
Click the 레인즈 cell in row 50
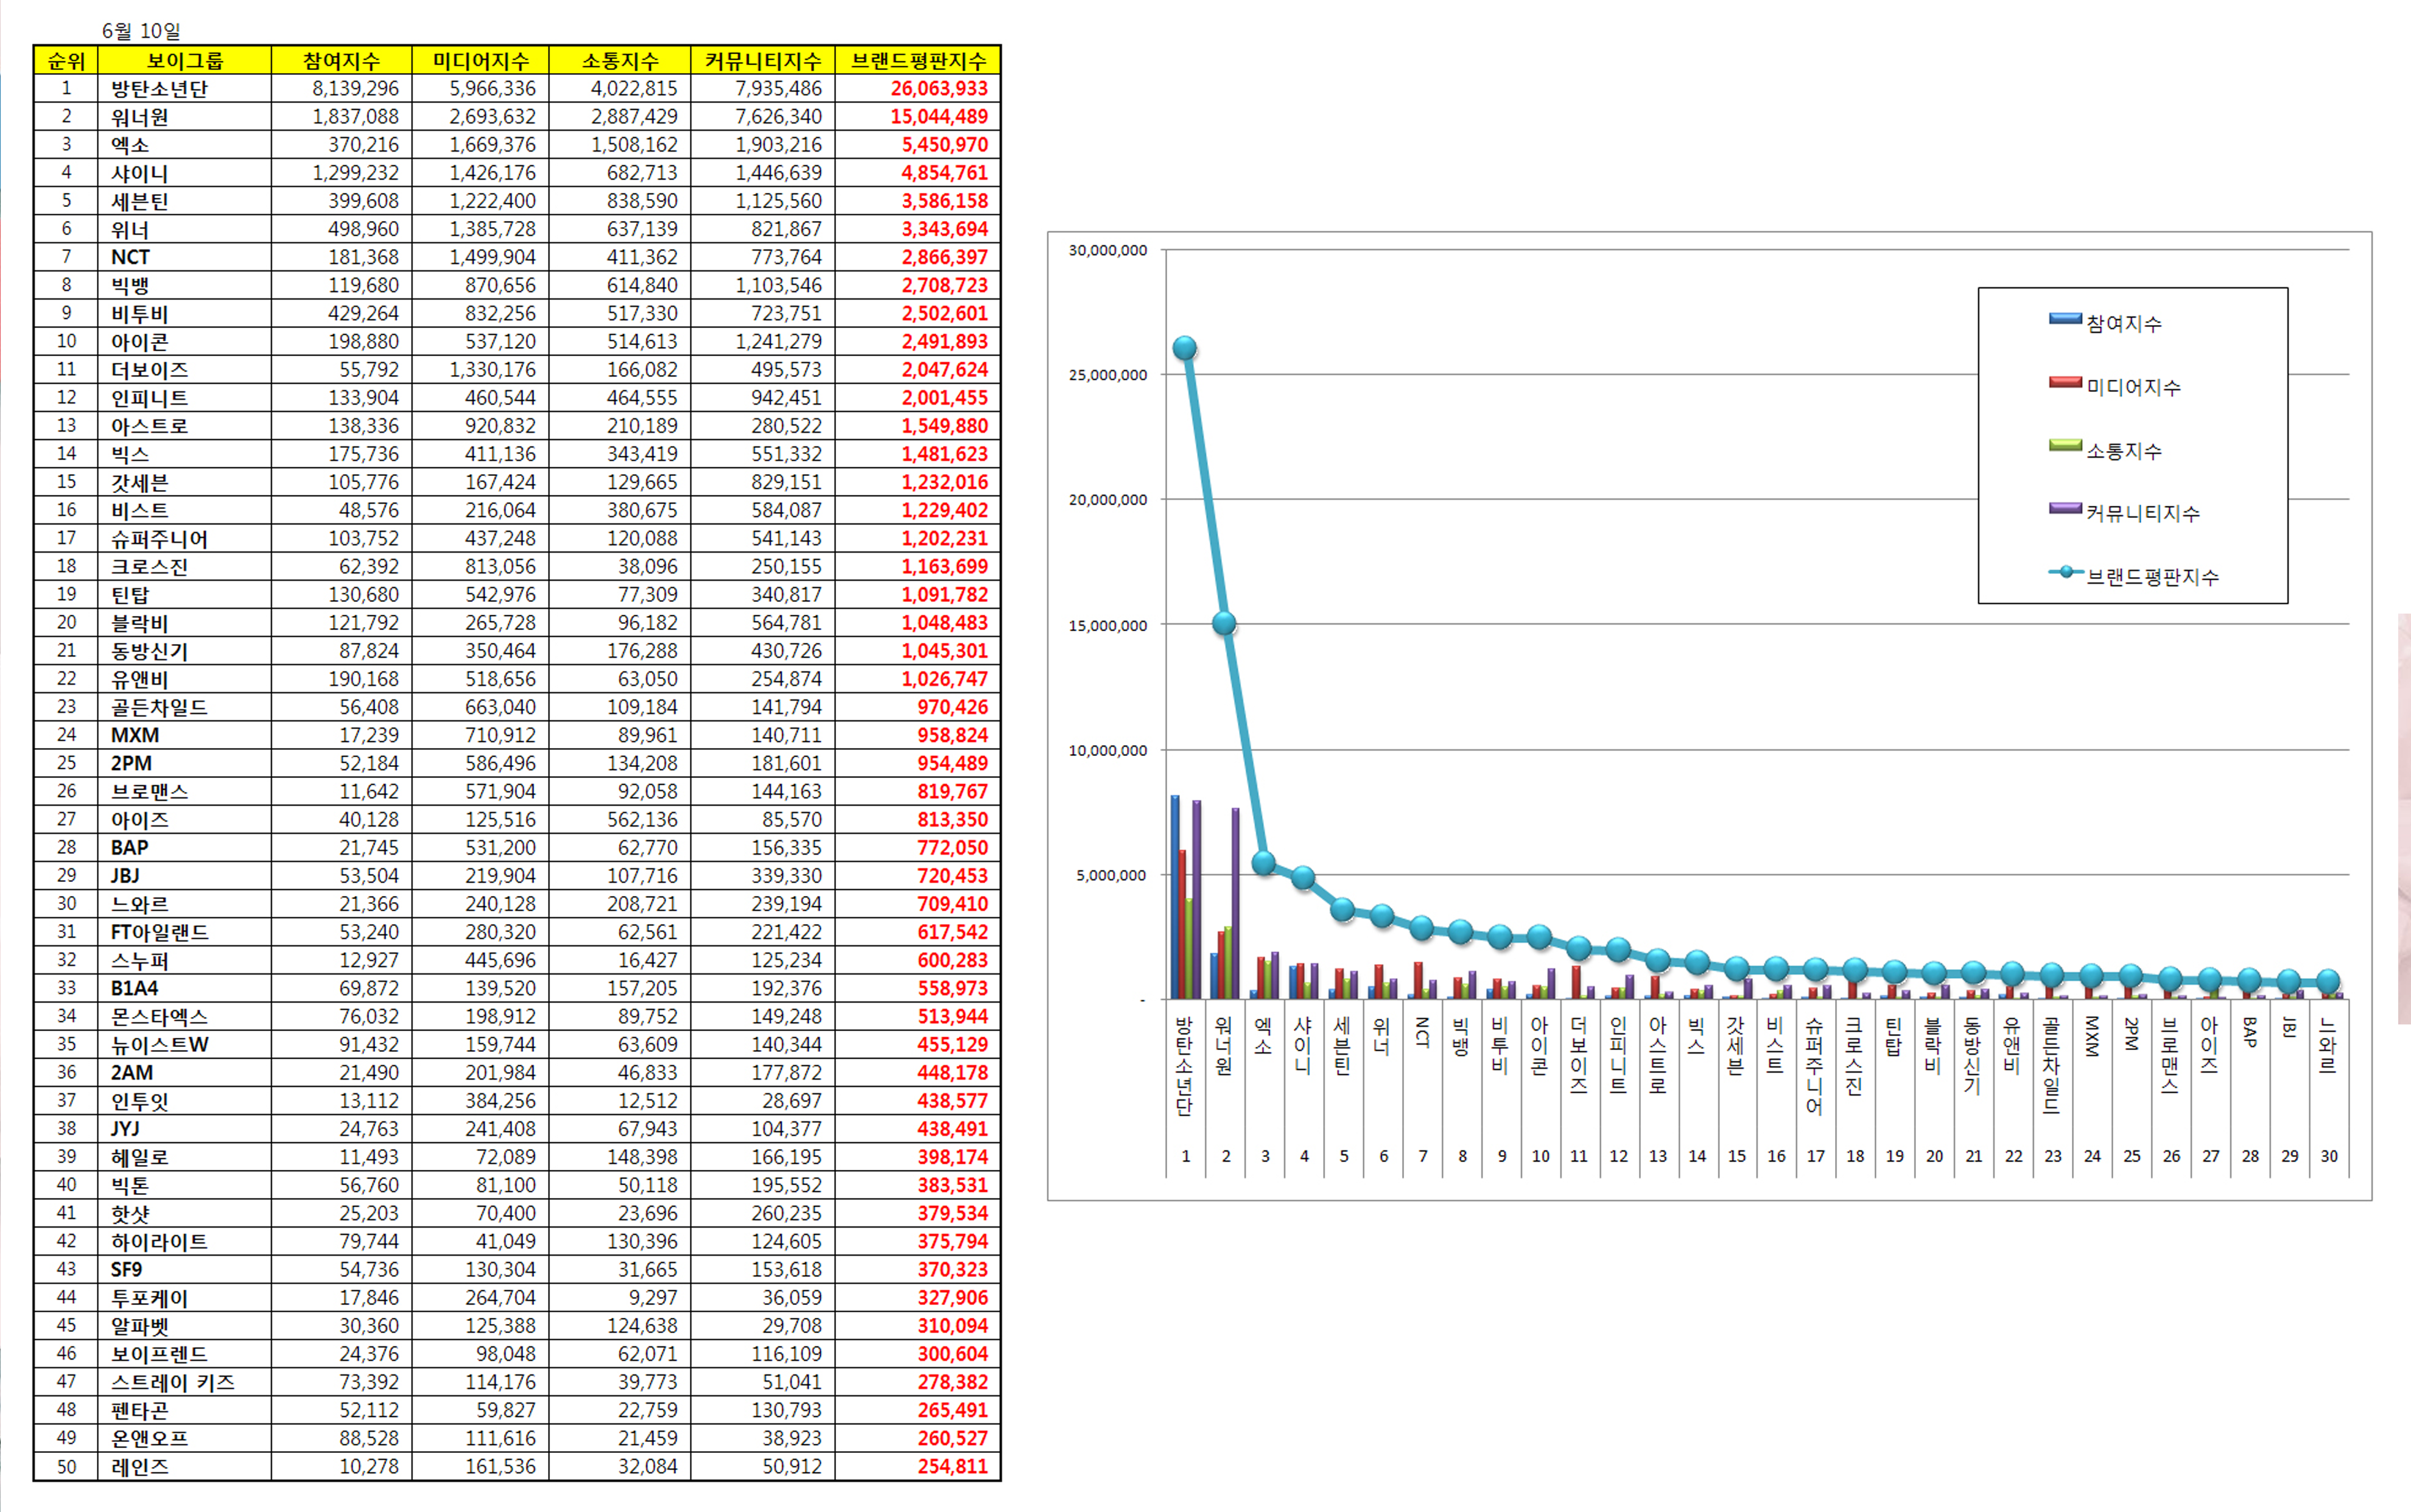pyautogui.click(x=140, y=1467)
